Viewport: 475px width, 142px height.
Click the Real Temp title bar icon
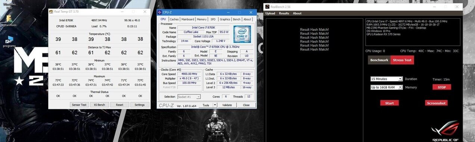point(51,11)
